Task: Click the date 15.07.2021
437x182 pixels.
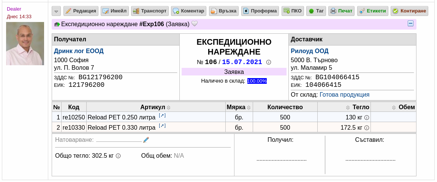Action: [242, 62]
